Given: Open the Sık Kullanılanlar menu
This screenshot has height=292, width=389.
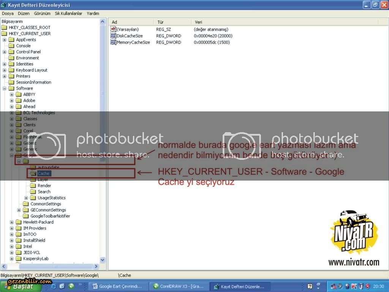Looking at the screenshot, I should [68, 13].
